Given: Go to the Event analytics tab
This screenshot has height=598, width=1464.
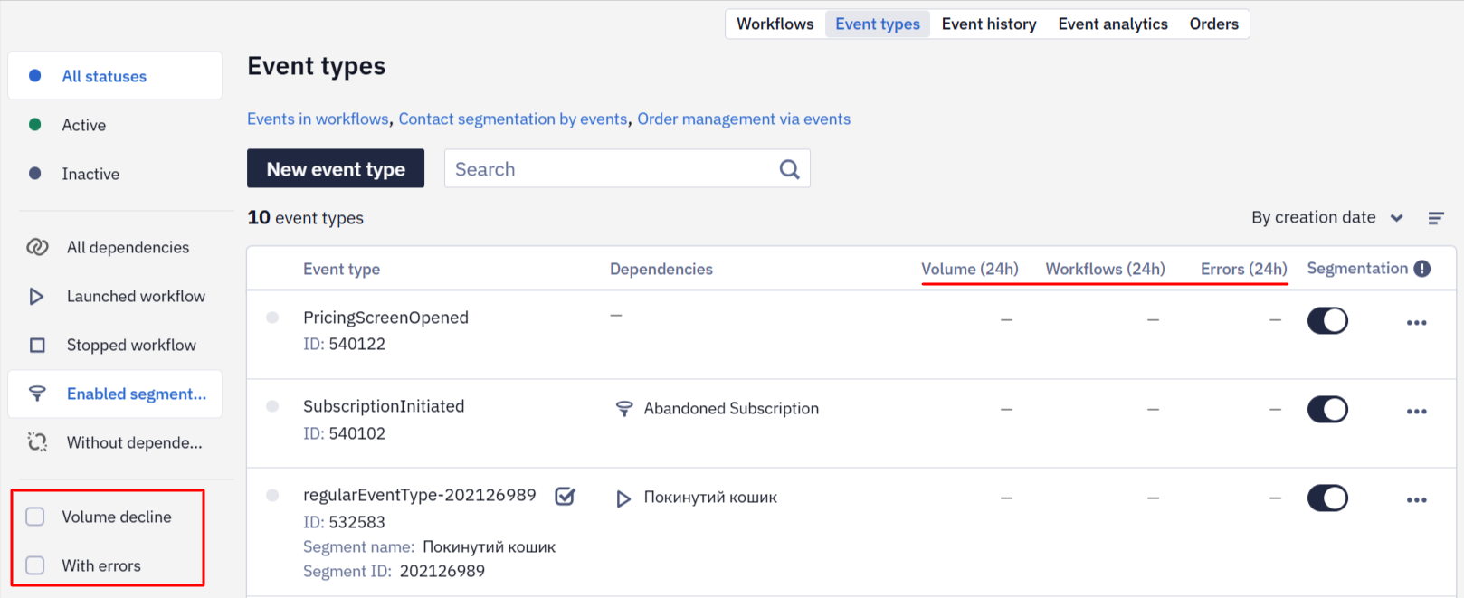Looking at the screenshot, I should click(1113, 24).
